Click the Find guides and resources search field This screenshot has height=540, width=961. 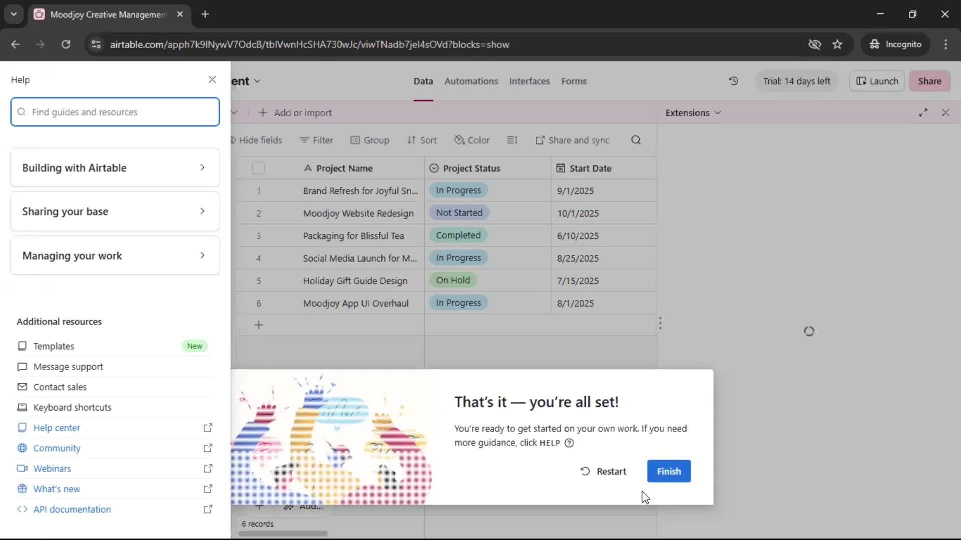click(115, 112)
